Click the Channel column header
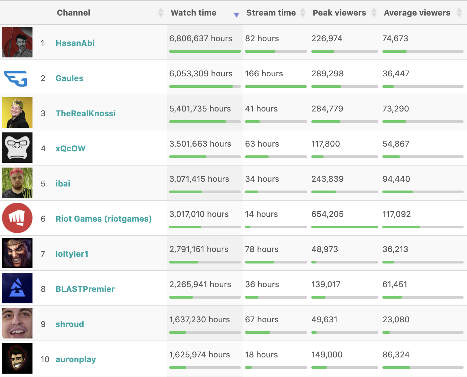Viewport: 467px width, 377px height. pyautogui.click(x=73, y=13)
